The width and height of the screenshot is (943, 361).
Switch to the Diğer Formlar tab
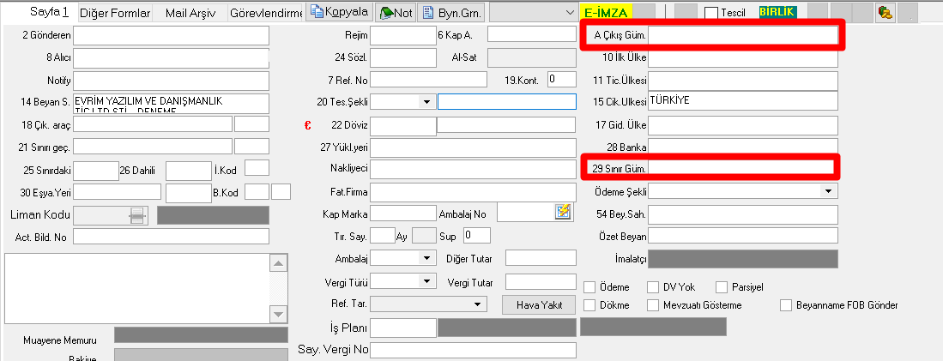point(115,13)
